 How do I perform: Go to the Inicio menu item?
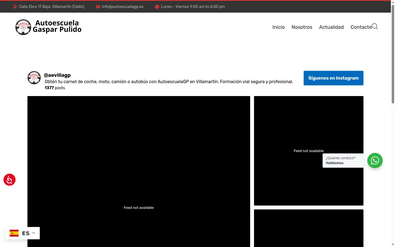278,27
